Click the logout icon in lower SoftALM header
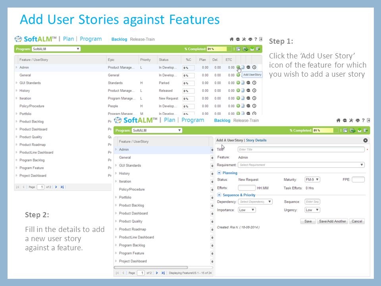Image resolution: width=381 pixels, height=286 pixels. point(369,120)
